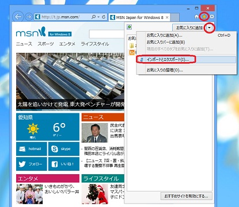Open address bar search dropdown arrow

click(x=98, y=17)
